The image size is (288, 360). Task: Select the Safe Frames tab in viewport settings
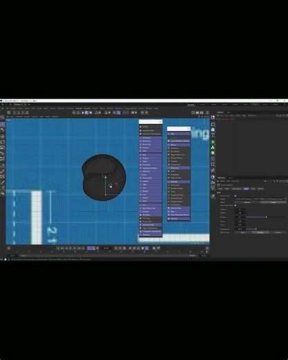[237, 189]
